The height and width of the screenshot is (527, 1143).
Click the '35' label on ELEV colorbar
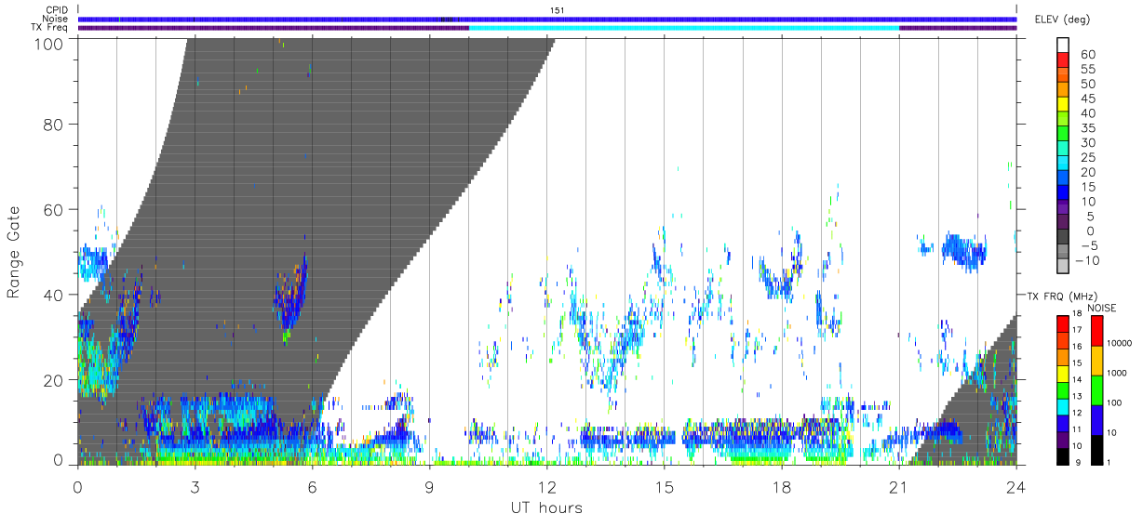[x=1087, y=128]
